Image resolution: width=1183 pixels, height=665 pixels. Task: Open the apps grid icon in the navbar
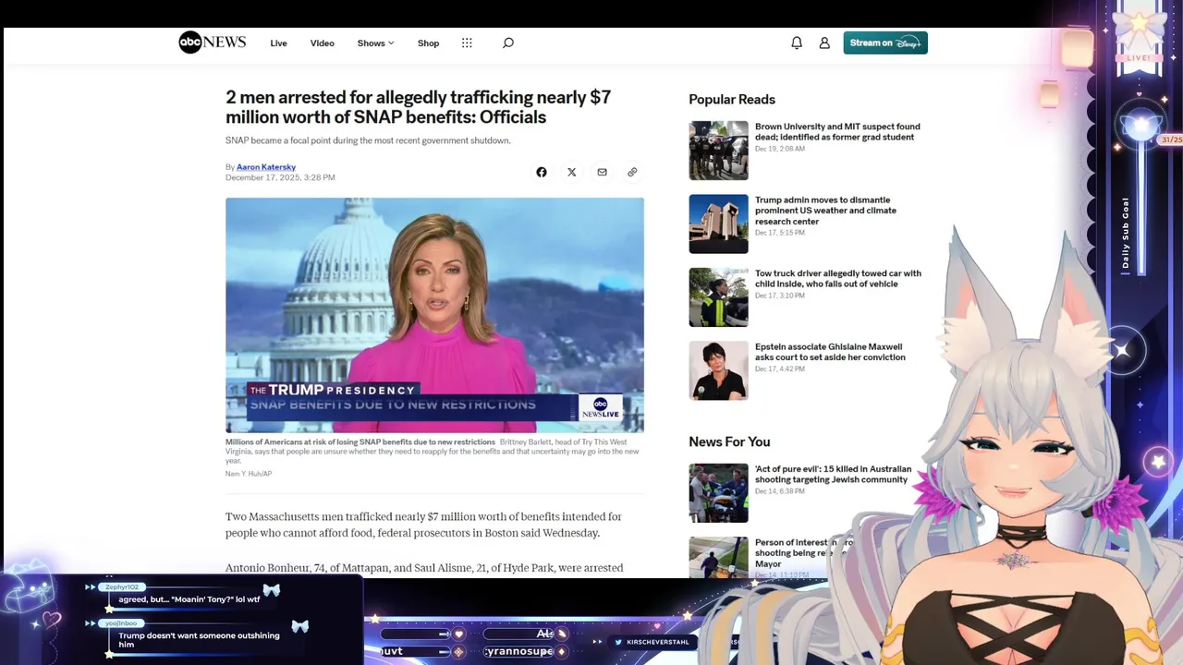pos(467,42)
